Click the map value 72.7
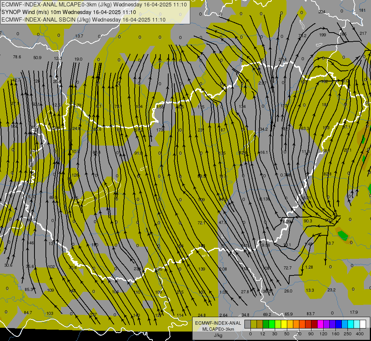The height and width of the screenshot is (341, 371). tap(288, 268)
